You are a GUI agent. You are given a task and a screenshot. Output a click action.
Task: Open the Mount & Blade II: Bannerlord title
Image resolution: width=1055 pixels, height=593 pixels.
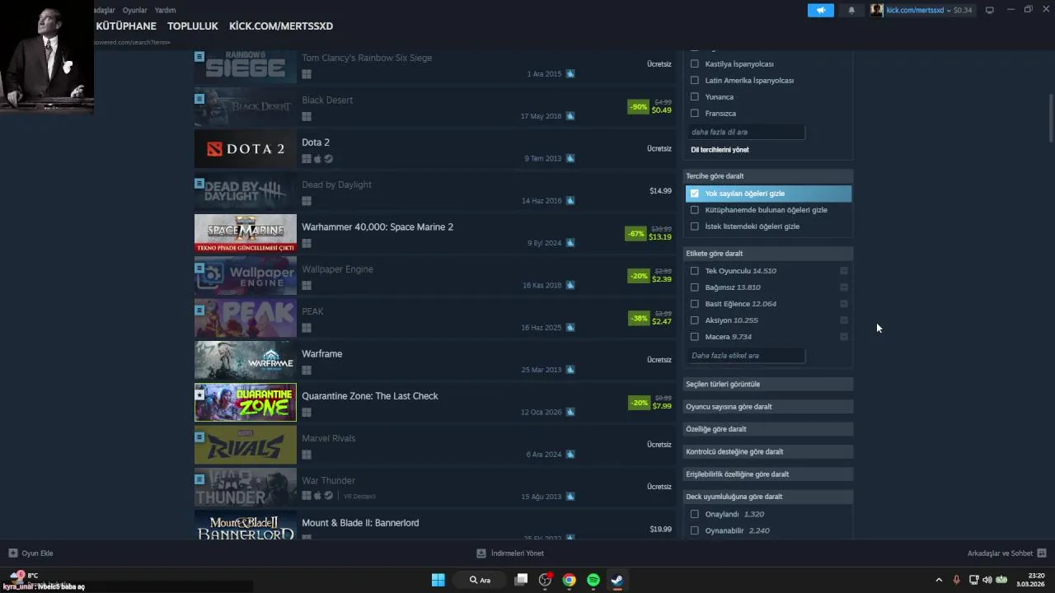360,523
